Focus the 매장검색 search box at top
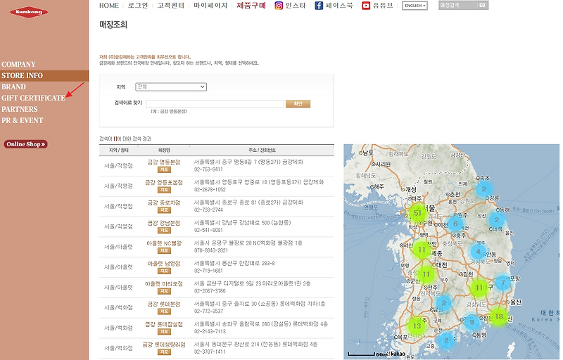Viewport: 563px width, 360px height. point(458,6)
